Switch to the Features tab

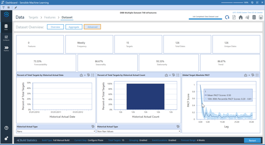(x=50, y=17)
